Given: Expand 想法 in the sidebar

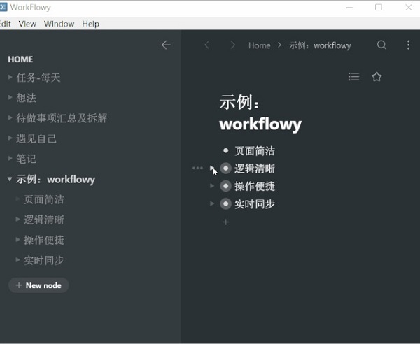Looking at the screenshot, I should point(10,97).
